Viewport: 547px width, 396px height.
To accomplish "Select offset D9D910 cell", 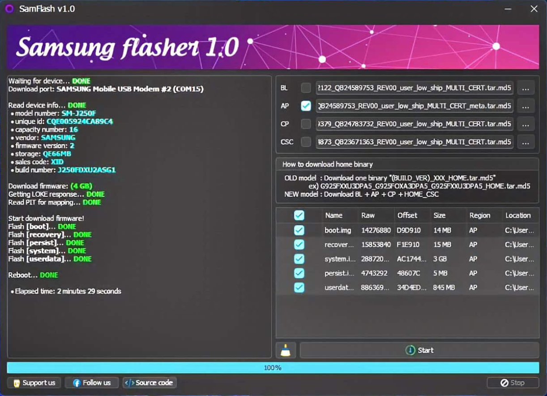I will (x=409, y=230).
